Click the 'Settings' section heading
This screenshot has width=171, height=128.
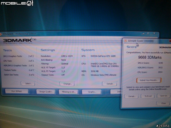coord(48,50)
